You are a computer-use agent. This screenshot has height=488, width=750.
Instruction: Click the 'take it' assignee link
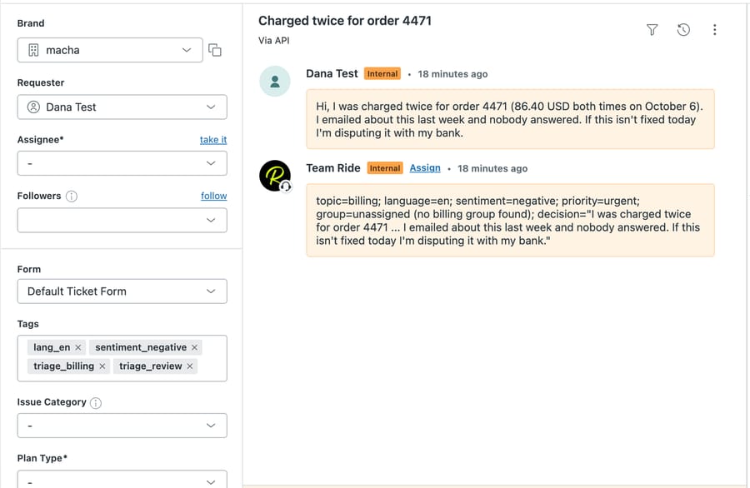point(213,140)
